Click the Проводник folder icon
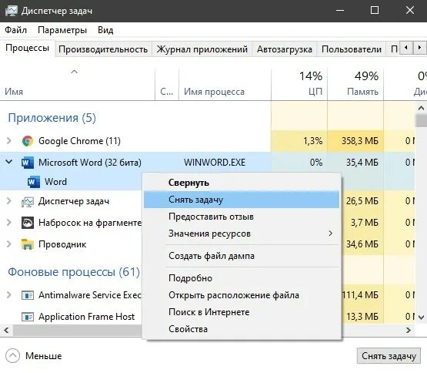427x373 pixels. (x=28, y=244)
